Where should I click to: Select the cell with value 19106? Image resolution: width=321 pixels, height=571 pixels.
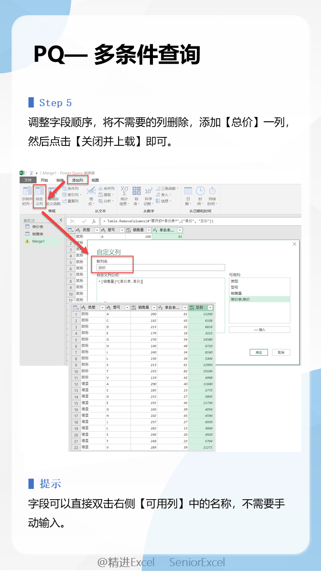(x=201, y=371)
